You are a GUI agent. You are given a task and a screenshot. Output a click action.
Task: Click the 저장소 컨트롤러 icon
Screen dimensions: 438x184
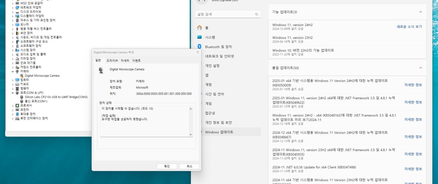pyautogui.click(x=17, y=67)
